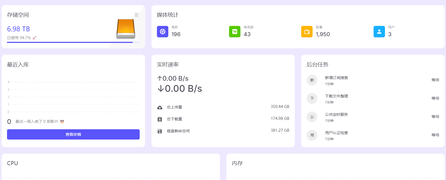Click the green TV series icon

coord(235,32)
